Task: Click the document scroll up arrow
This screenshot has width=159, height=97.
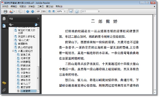Action: pyautogui.click(x=154, y=16)
